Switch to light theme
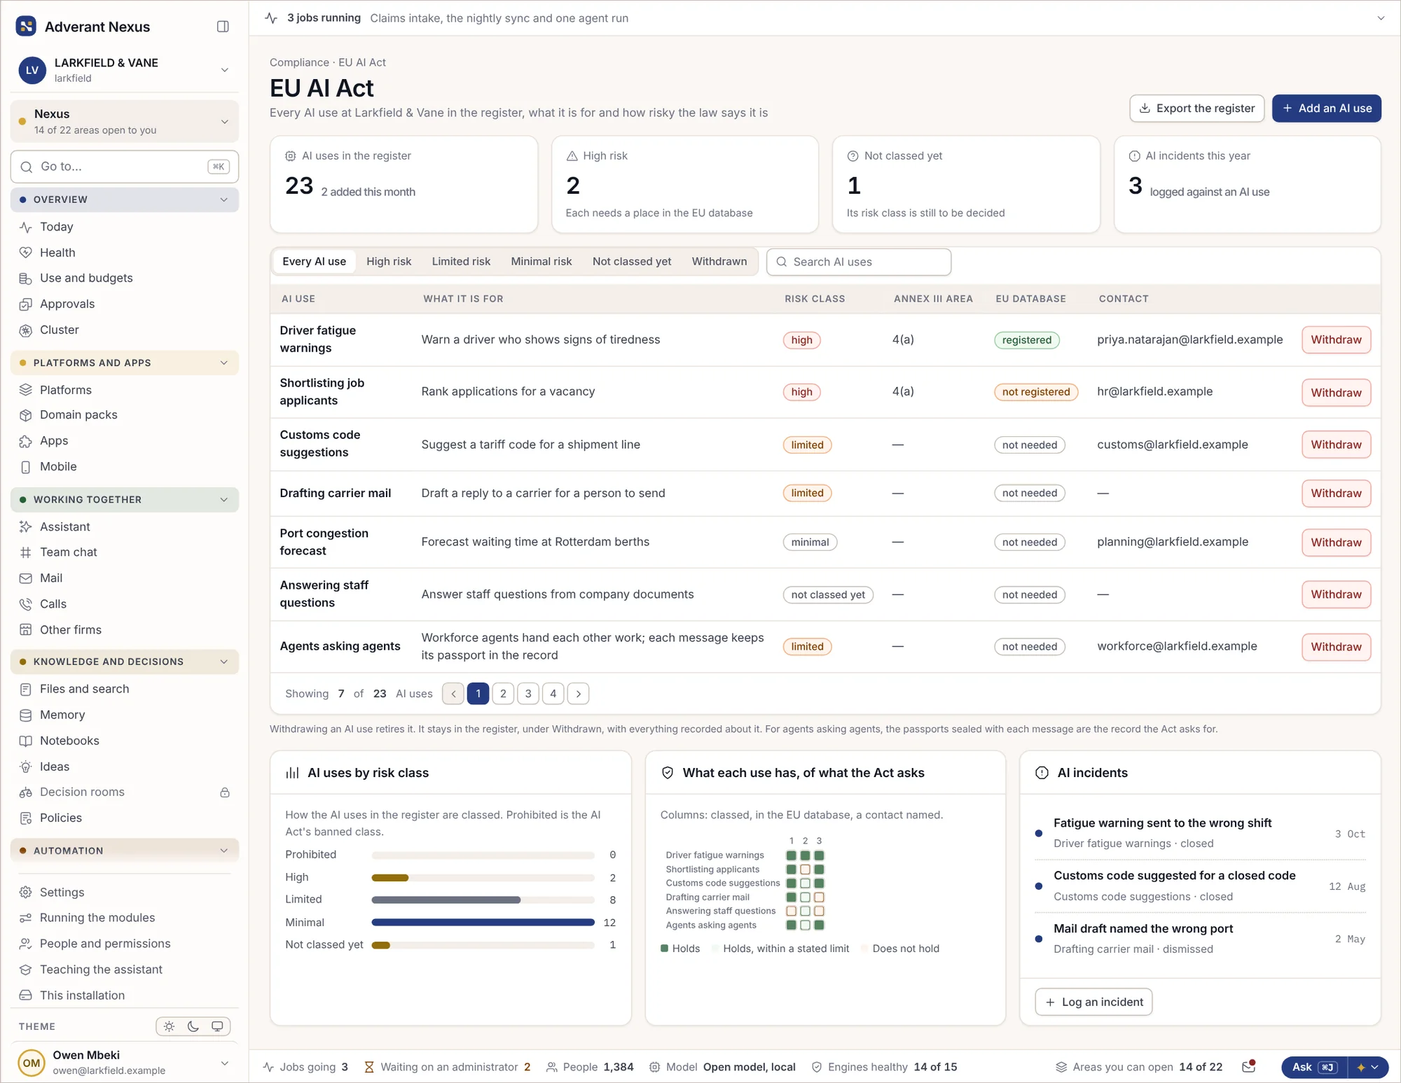 click(169, 1026)
